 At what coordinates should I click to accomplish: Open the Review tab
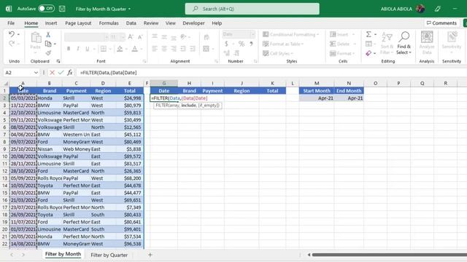[x=151, y=23]
